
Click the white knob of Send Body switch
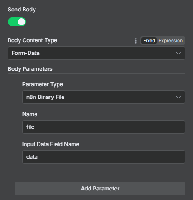point(21,22)
